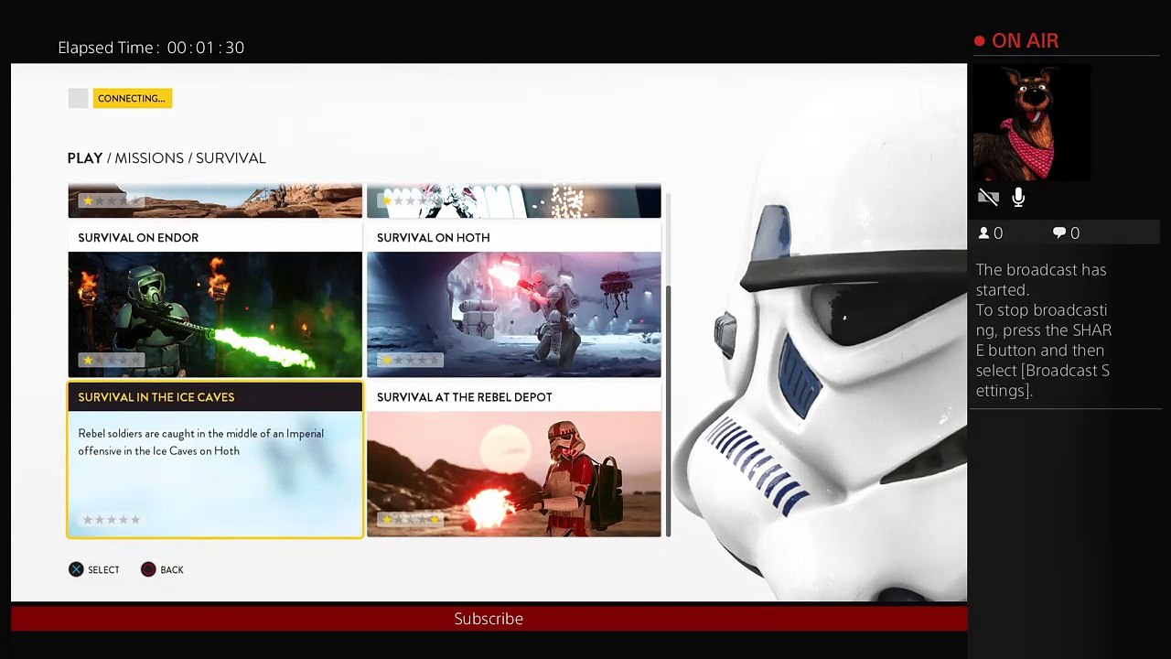1171x659 pixels.
Task: Click the crossed-out camera icon under the avatar
Action: tap(988, 197)
